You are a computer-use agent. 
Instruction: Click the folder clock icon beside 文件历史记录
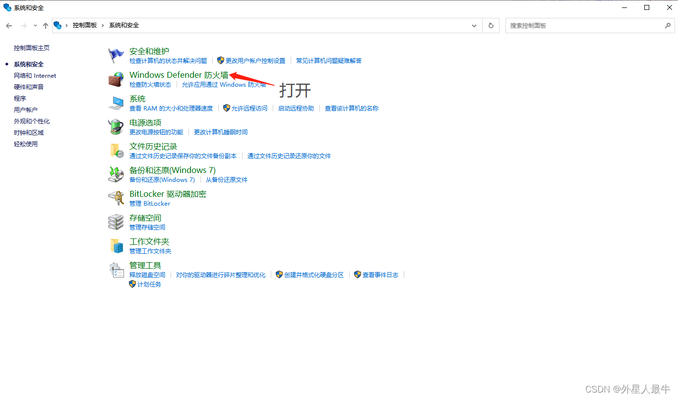coord(116,151)
